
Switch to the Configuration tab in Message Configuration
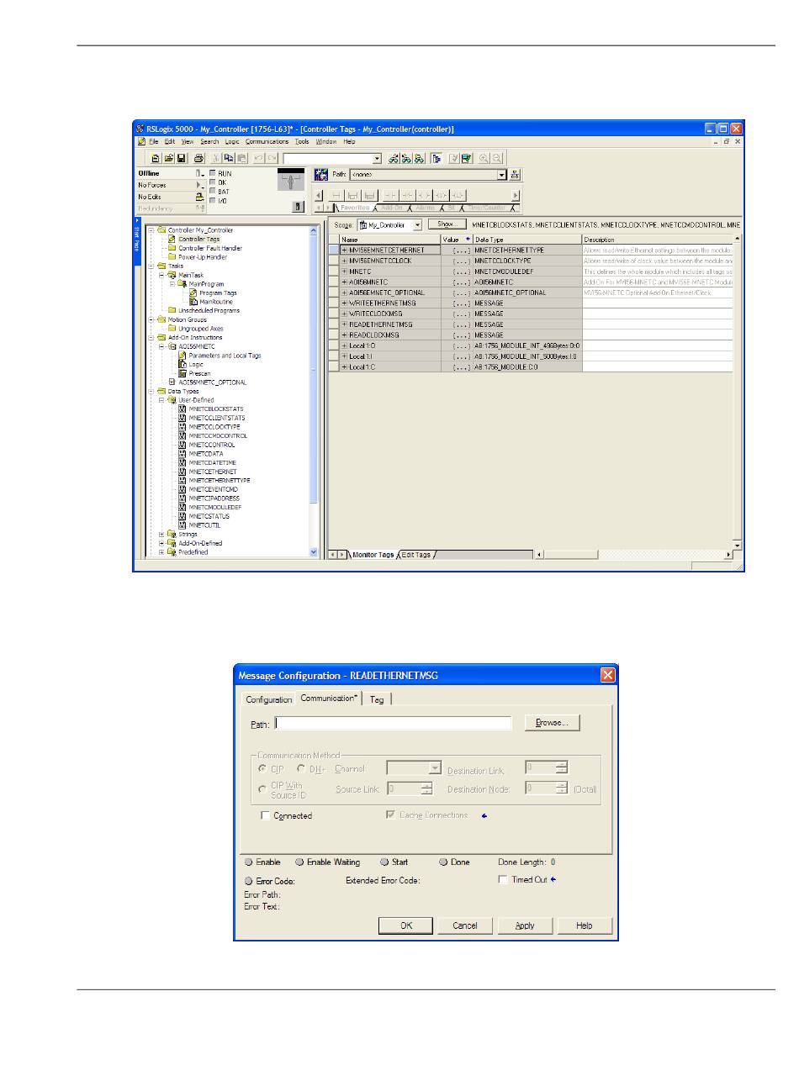click(x=269, y=699)
